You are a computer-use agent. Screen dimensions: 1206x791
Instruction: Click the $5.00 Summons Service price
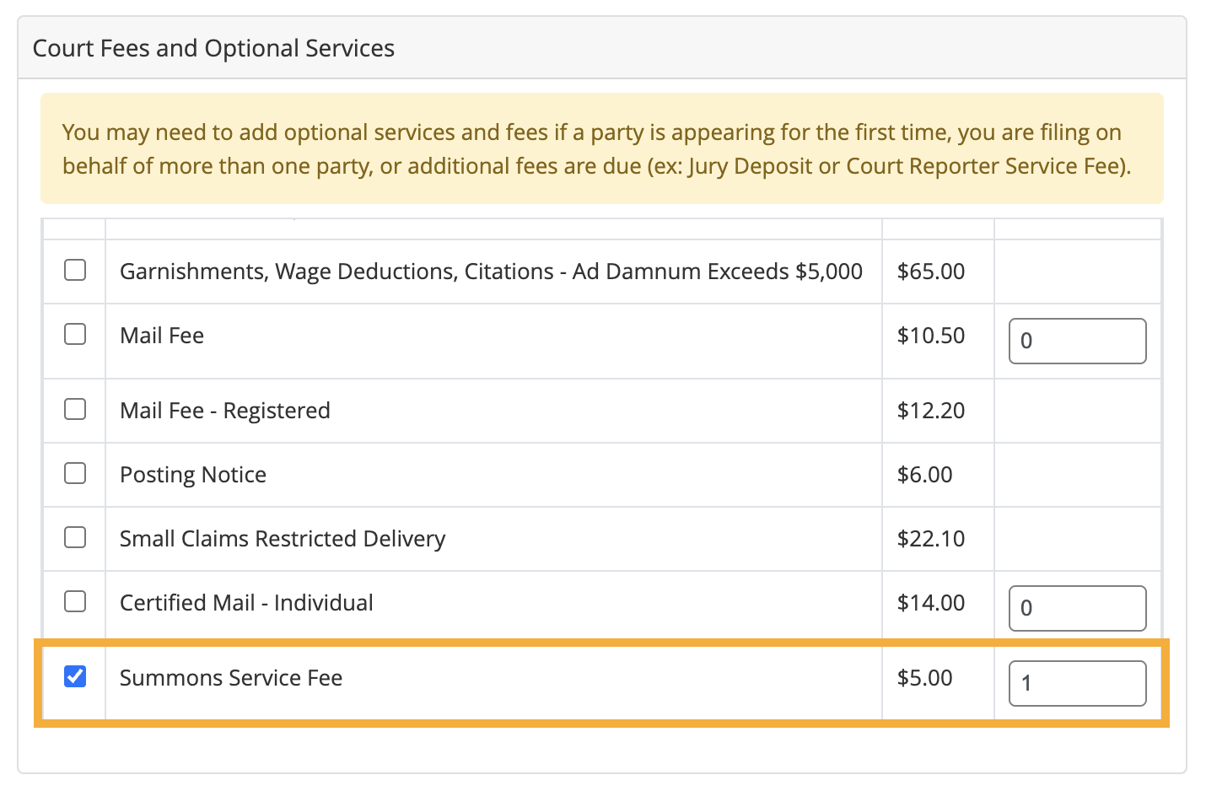click(925, 678)
